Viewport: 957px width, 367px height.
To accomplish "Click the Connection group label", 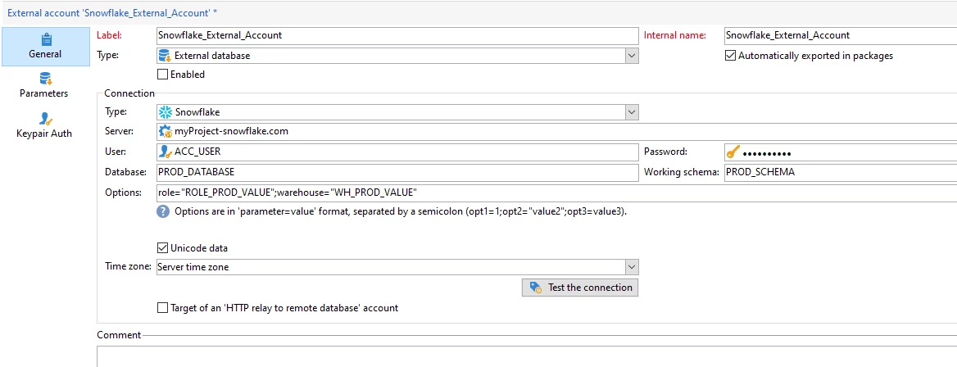I will pos(129,93).
